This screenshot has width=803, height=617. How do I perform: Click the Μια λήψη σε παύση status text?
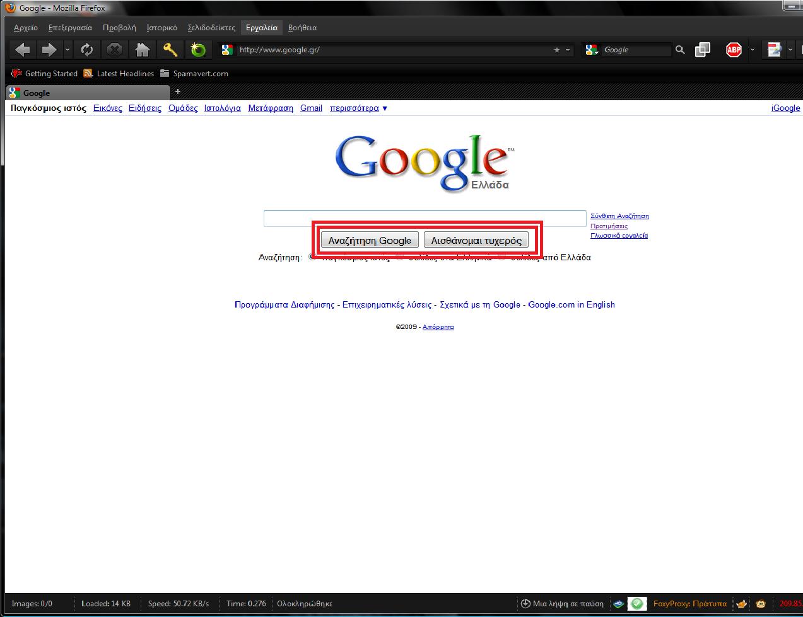click(x=568, y=604)
